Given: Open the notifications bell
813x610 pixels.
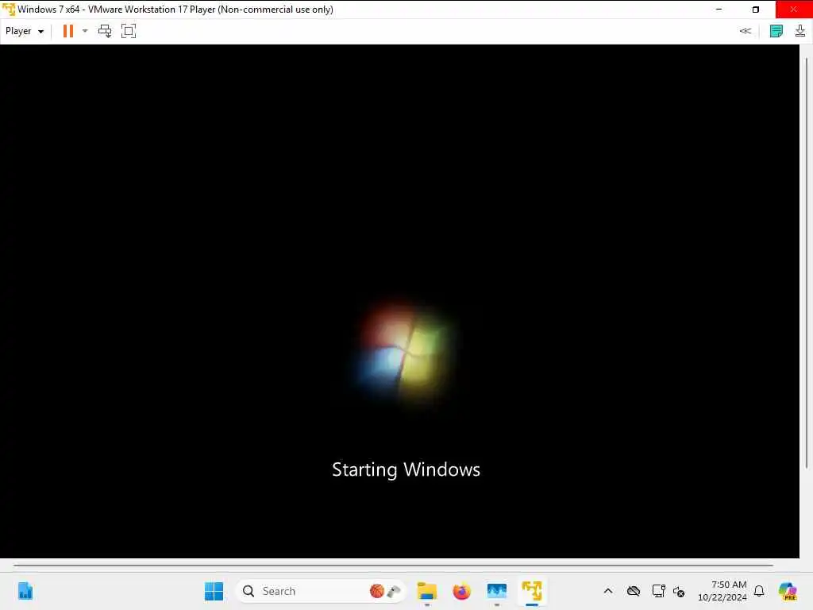Looking at the screenshot, I should click(x=759, y=591).
